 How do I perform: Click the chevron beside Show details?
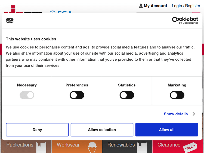click(194, 114)
